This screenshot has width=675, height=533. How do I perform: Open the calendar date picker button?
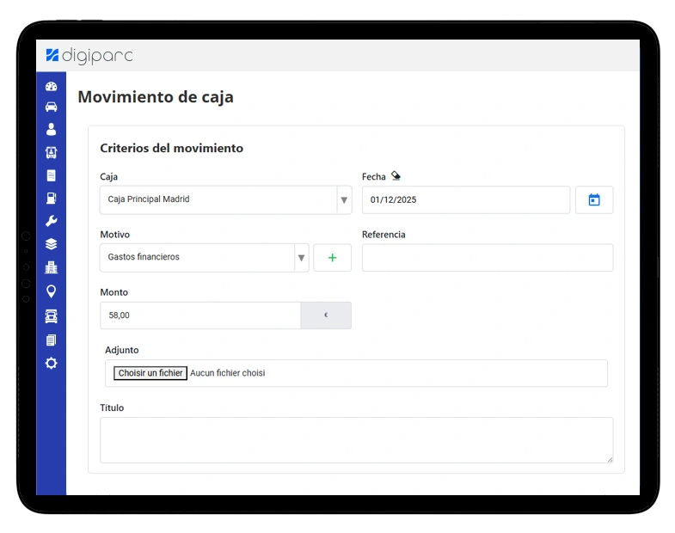coord(594,199)
